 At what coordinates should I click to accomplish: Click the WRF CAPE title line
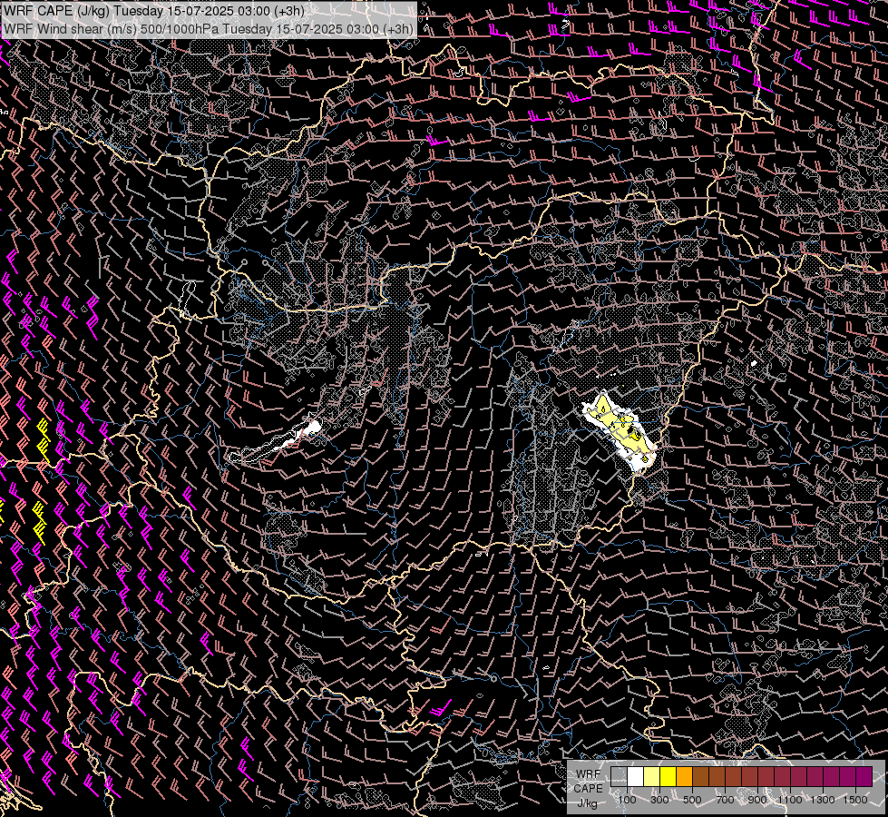click(153, 10)
